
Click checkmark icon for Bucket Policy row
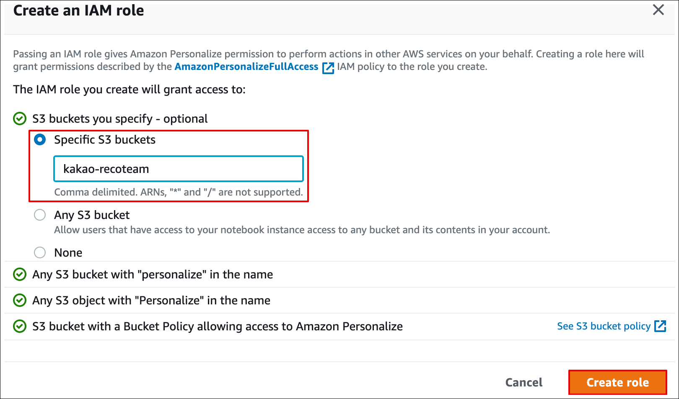click(20, 327)
